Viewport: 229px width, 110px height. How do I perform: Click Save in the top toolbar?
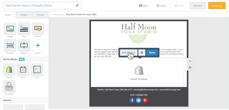point(143,6)
